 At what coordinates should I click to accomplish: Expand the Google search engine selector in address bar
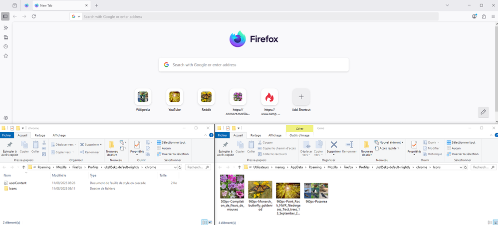click(x=76, y=16)
